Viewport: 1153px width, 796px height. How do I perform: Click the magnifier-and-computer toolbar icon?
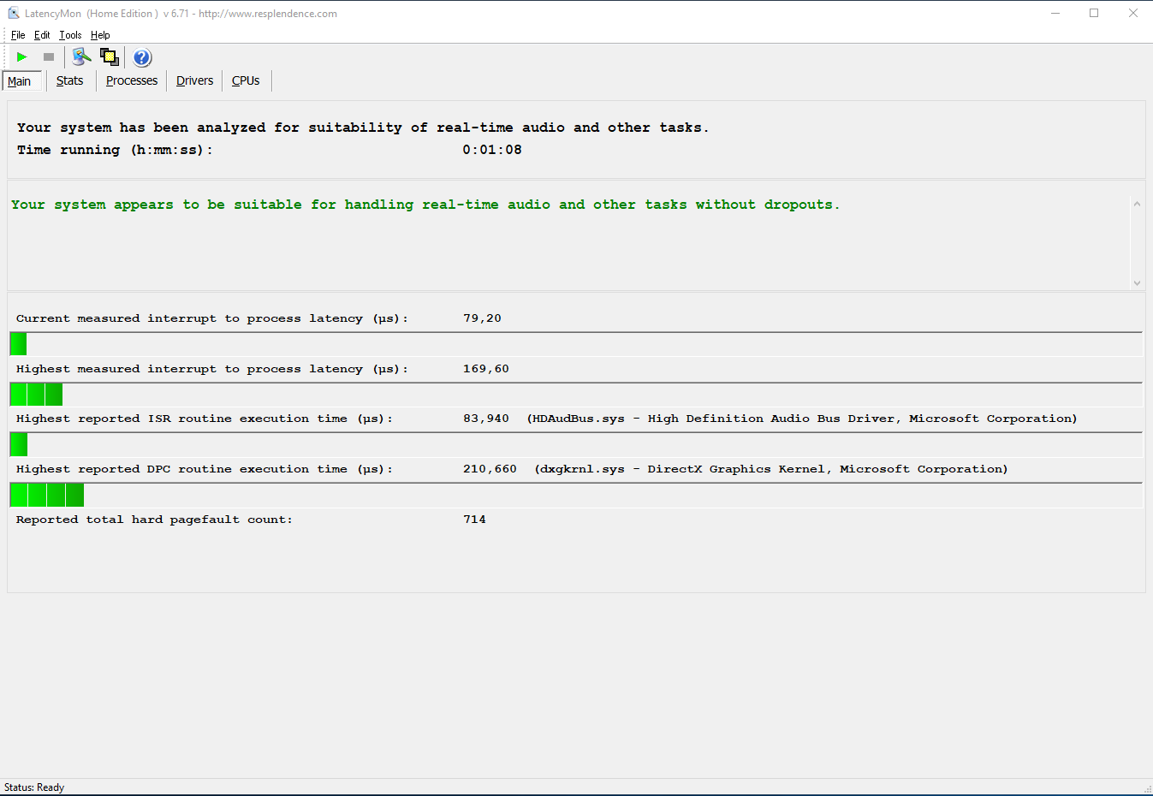coord(81,57)
